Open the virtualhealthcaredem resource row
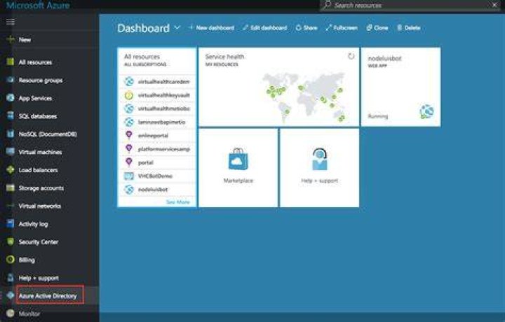This screenshot has height=322, width=505. tap(157, 82)
